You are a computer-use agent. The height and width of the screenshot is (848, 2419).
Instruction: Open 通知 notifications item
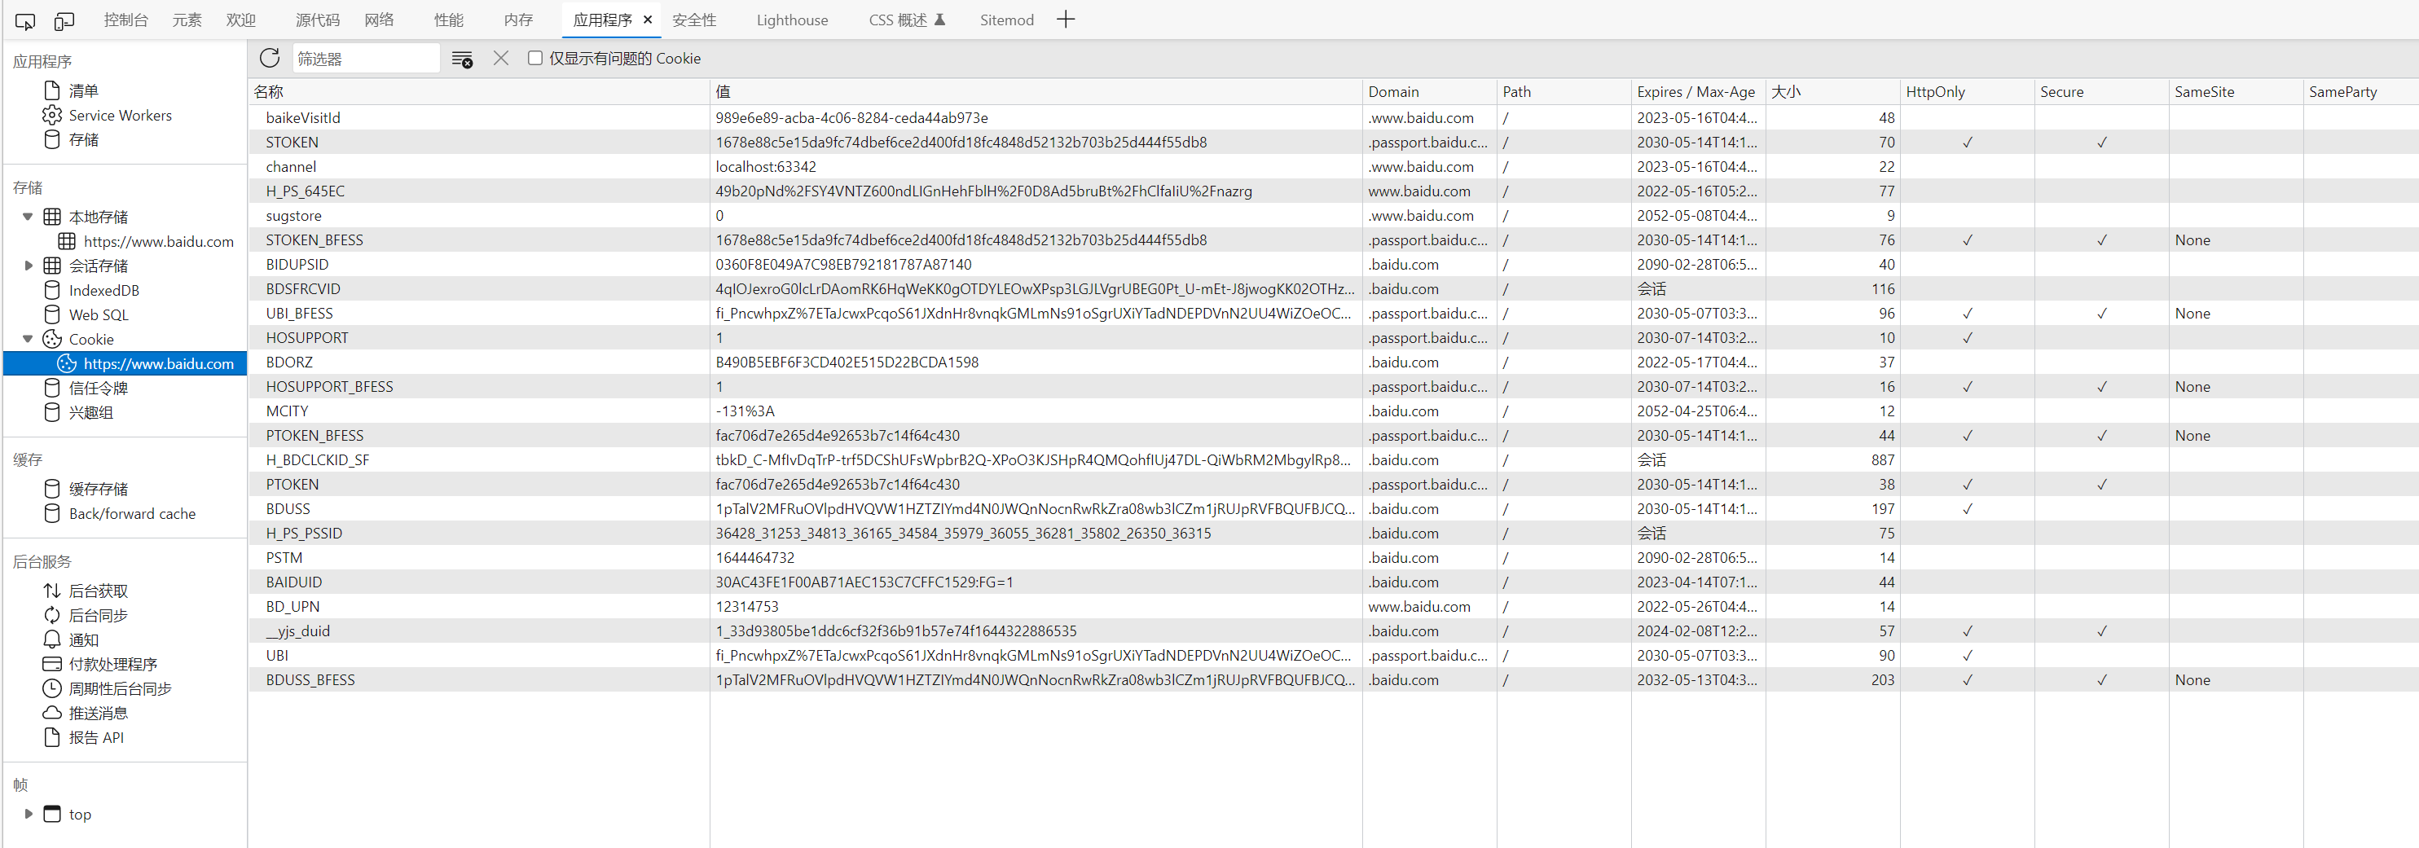point(84,639)
